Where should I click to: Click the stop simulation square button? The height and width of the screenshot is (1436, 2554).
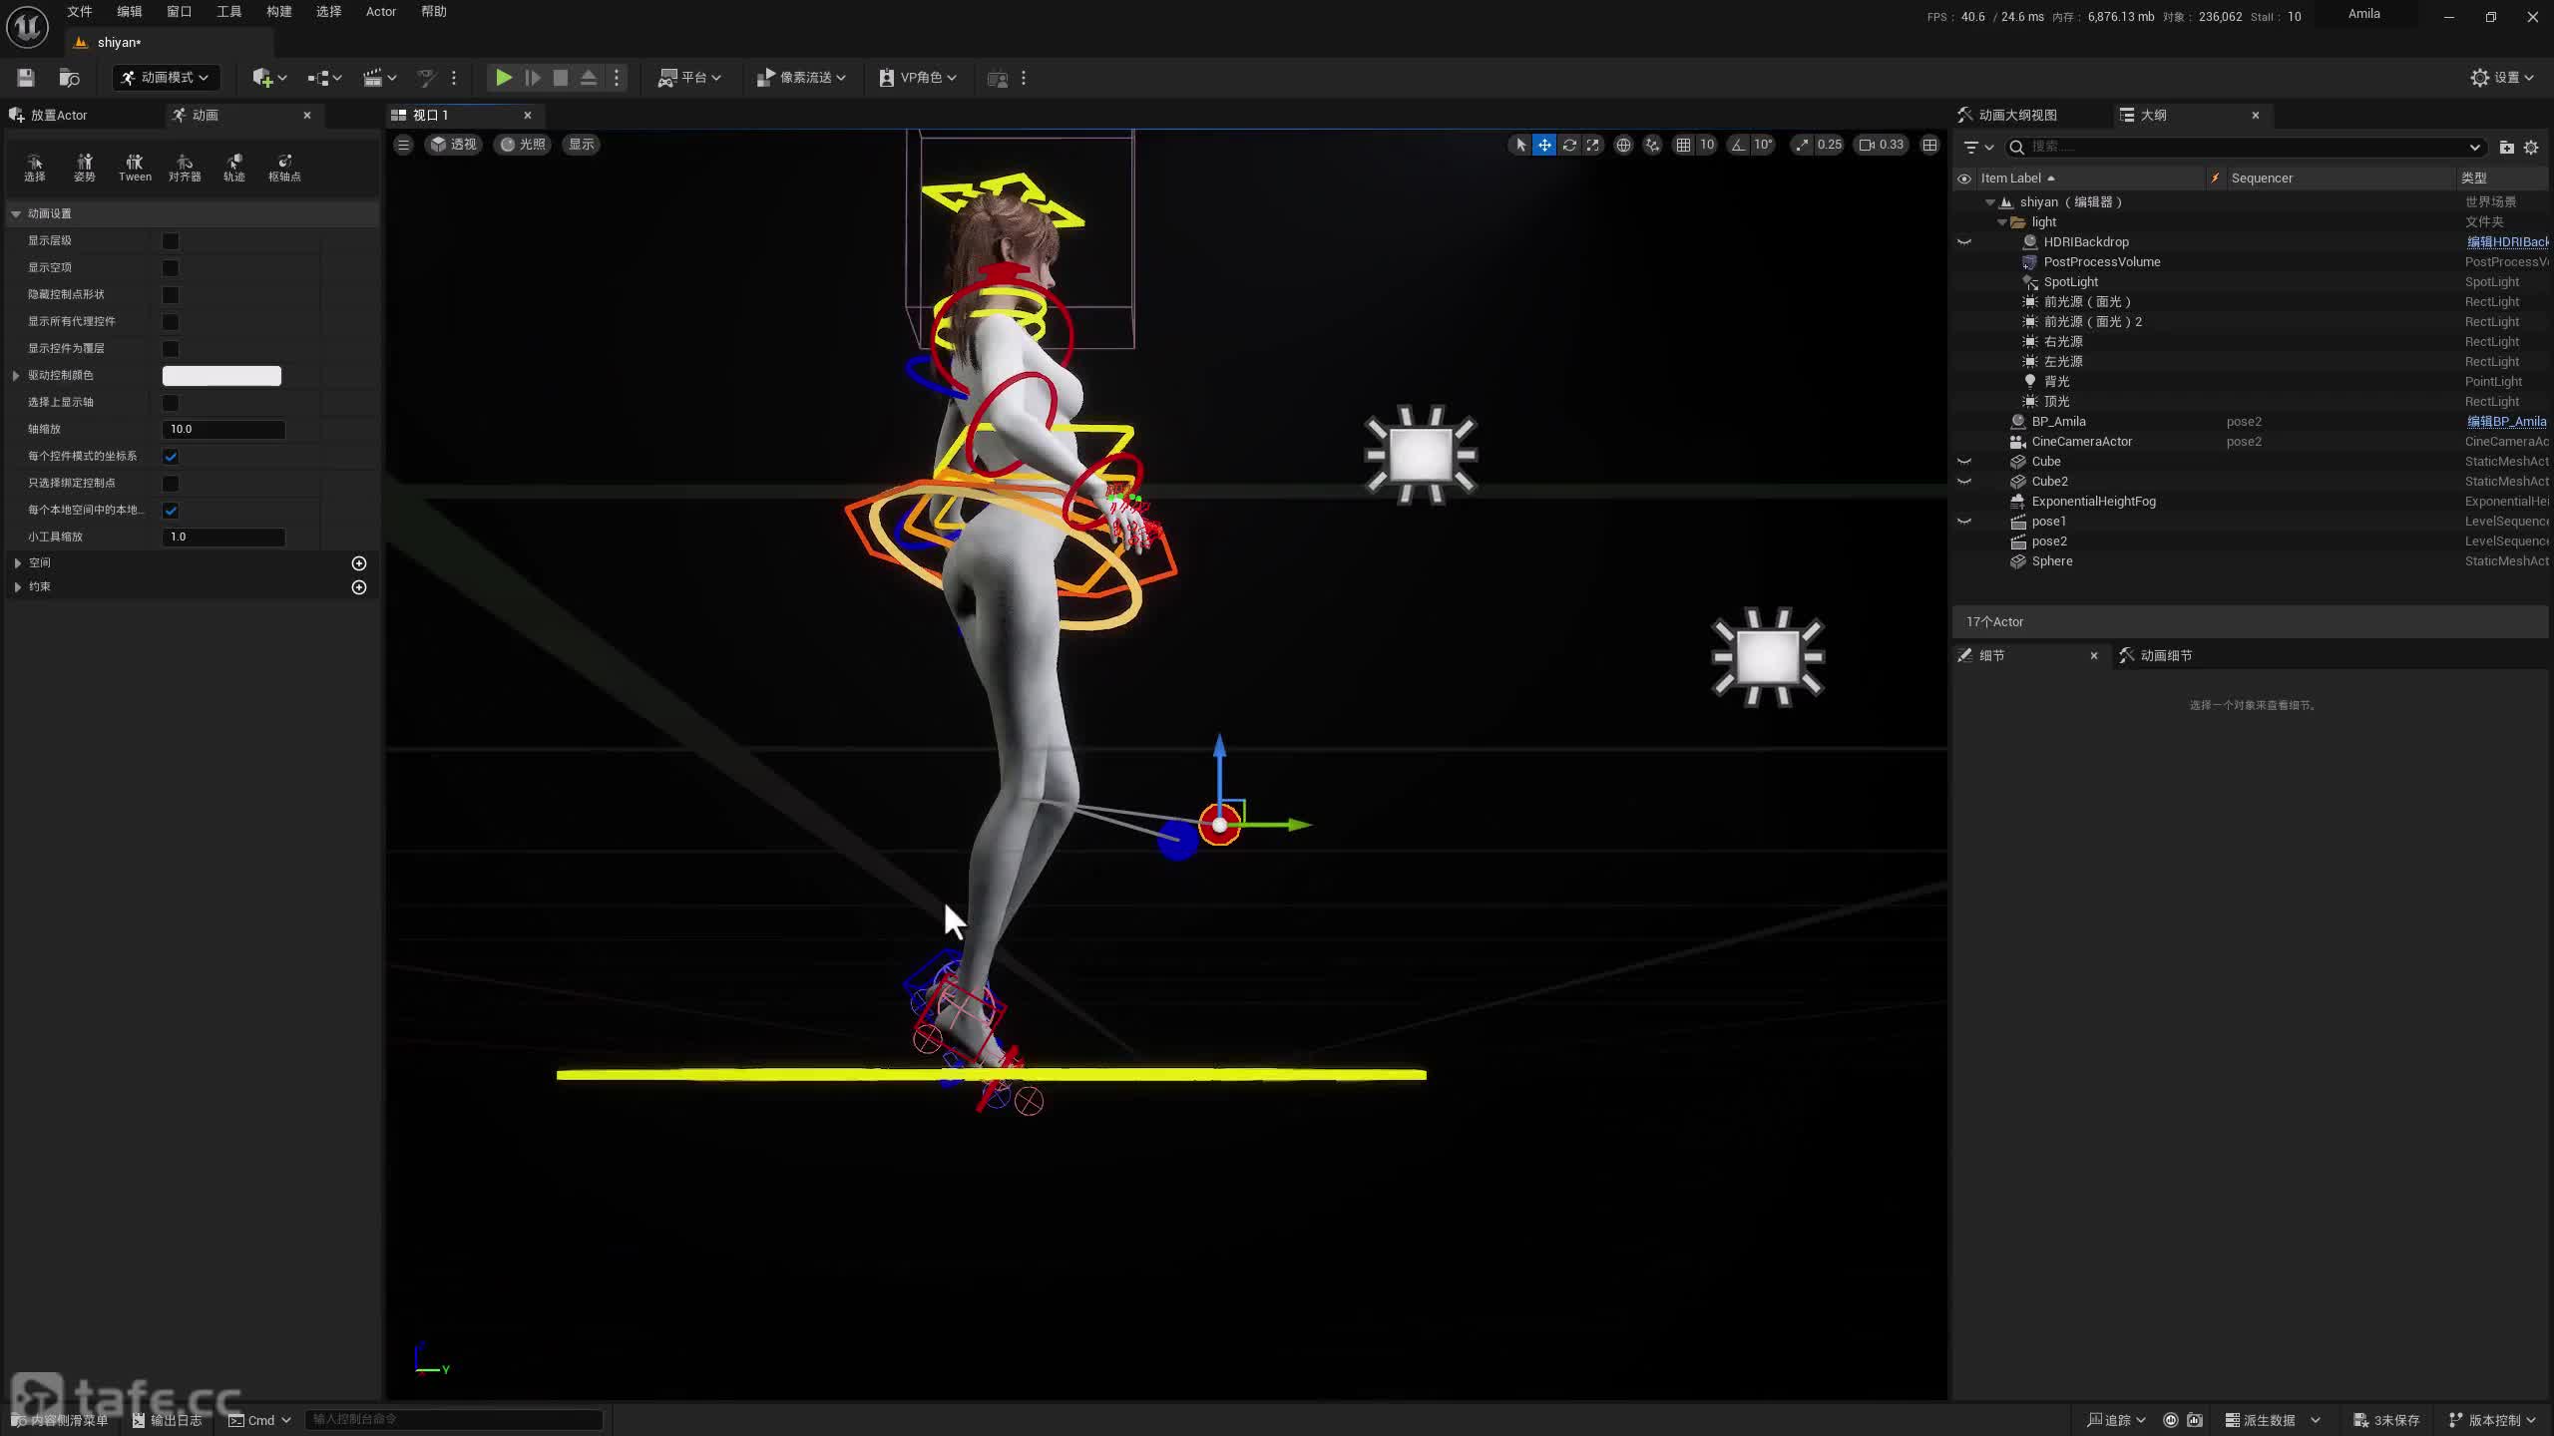coord(561,78)
